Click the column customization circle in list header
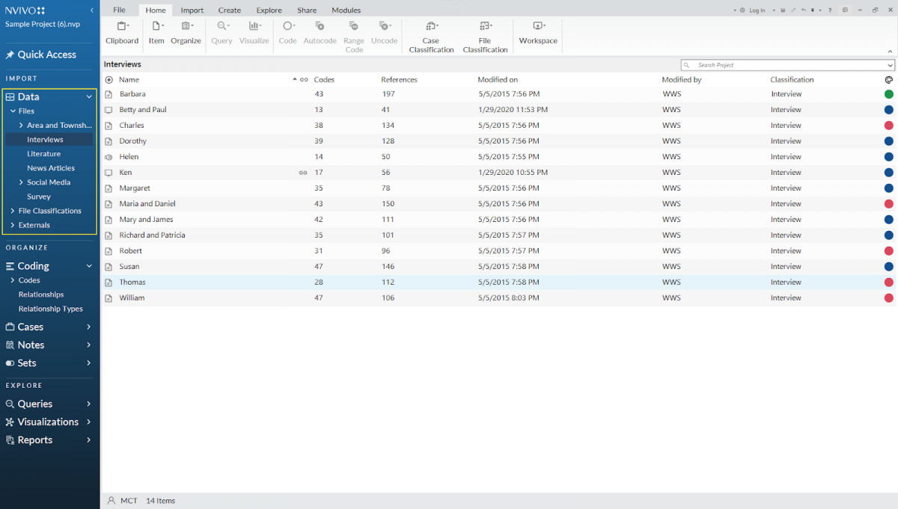 tap(888, 79)
